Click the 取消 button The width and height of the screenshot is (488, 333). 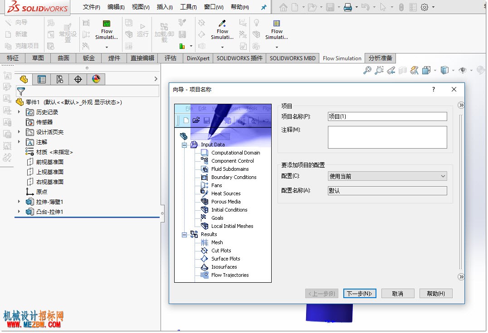click(398, 294)
